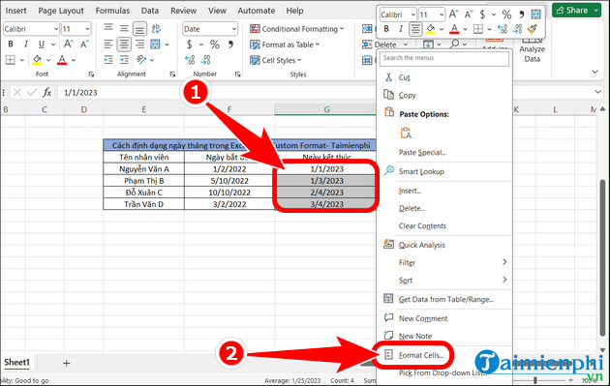Open the Formulas ribbon tab
The image size is (610, 386).
(x=113, y=11)
